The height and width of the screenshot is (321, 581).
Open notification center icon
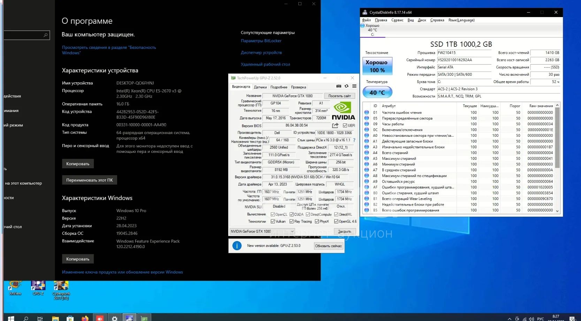572,319
